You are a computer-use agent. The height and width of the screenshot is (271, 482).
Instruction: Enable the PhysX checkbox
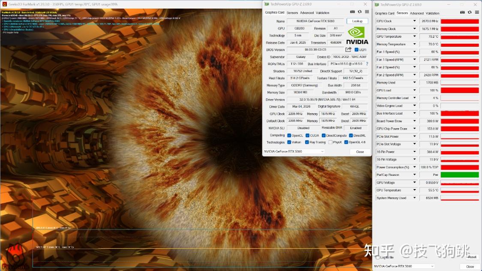tap(330, 142)
